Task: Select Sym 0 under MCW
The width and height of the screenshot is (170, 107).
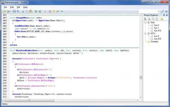Action: [x=156, y=36]
